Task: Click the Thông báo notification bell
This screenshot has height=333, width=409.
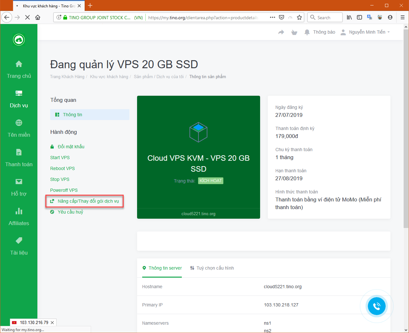Action: 320,32
